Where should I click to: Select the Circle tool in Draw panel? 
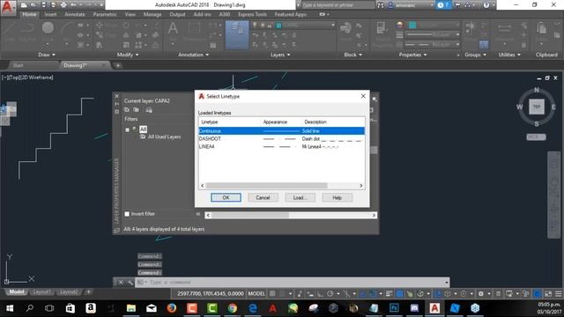point(48,27)
